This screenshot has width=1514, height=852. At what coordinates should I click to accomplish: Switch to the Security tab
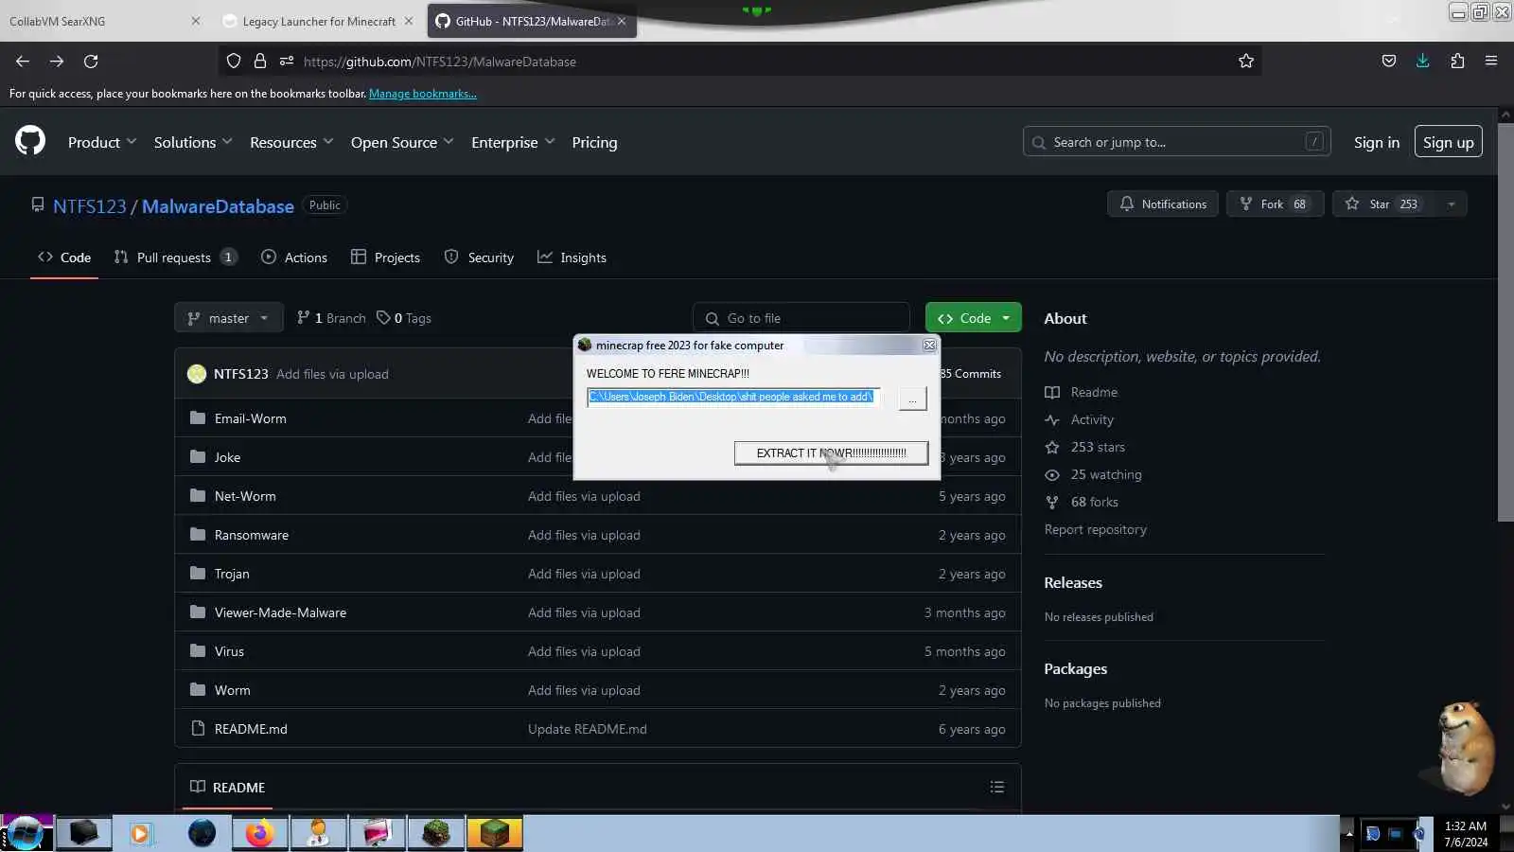click(479, 257)
